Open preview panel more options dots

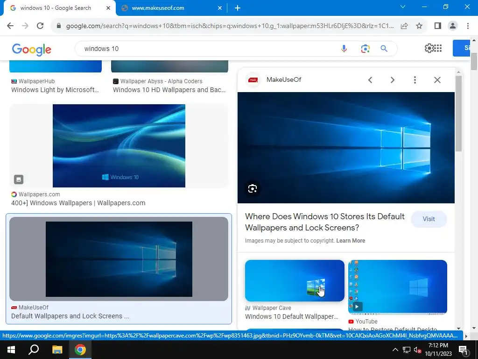tap(415, 80)
